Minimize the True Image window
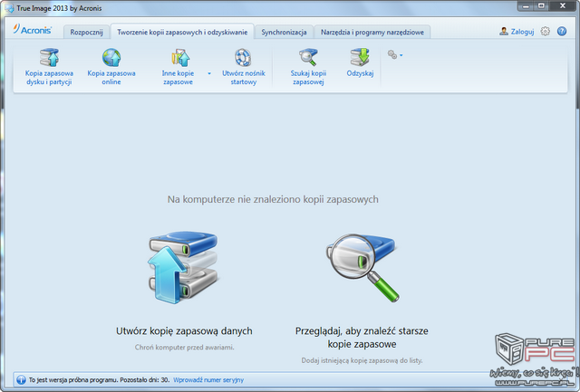Screen dimensions: 580x392 click(x=526, y=6)
